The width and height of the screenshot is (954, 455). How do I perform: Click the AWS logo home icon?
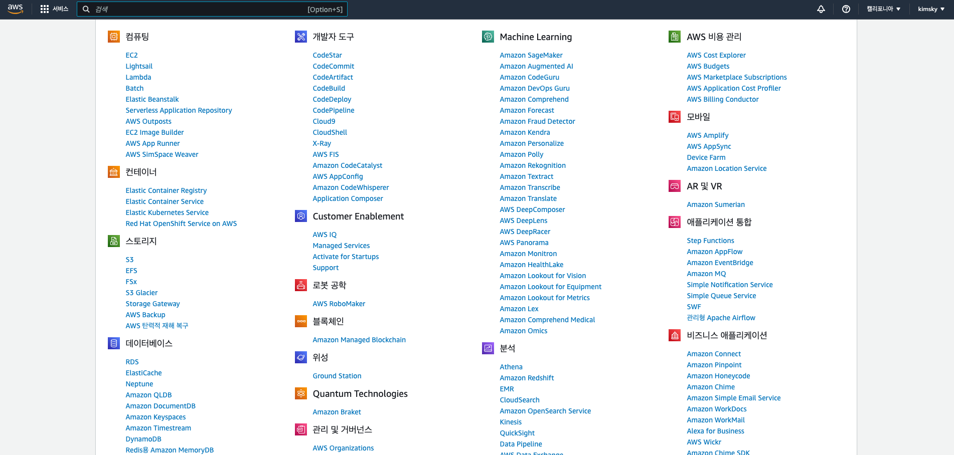tap(16, 9)
